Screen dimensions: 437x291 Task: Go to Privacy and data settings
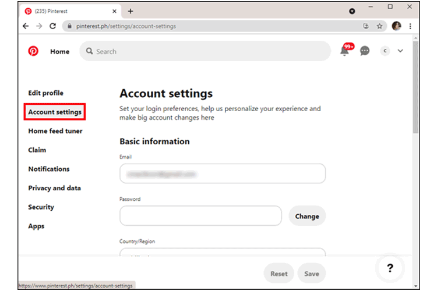[54, 188]
